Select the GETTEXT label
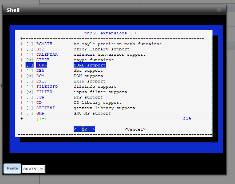The image size is (235, 184). click(45, 108)
